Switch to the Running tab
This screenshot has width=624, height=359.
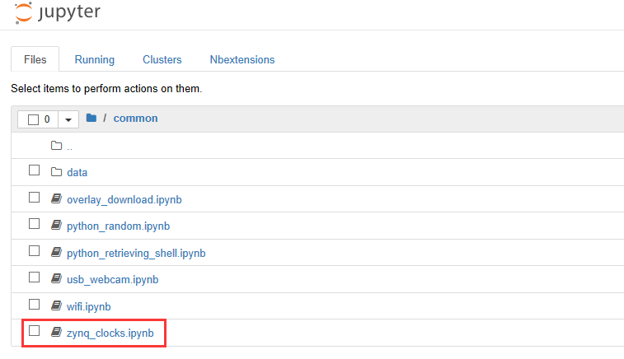tap(94, 59)
